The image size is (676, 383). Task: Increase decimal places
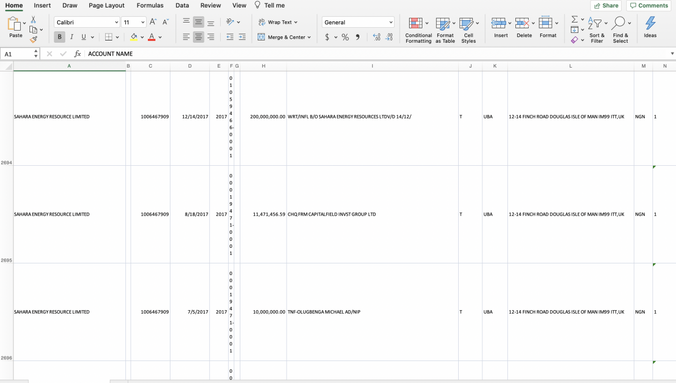coord(376,37)
